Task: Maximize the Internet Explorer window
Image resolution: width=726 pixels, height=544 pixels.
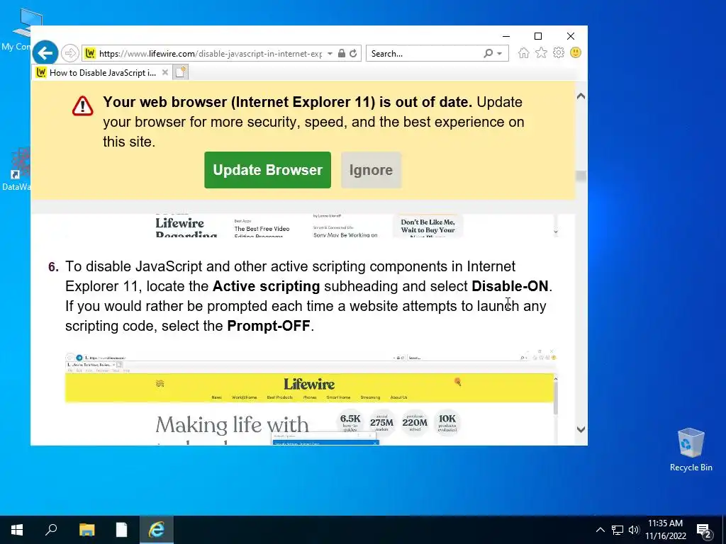Action: pos(538,36)
